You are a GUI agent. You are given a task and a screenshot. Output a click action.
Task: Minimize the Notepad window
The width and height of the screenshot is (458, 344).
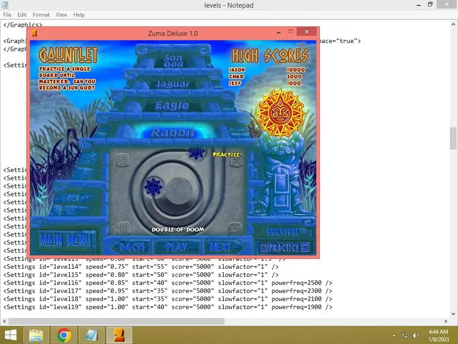point(419,4)
